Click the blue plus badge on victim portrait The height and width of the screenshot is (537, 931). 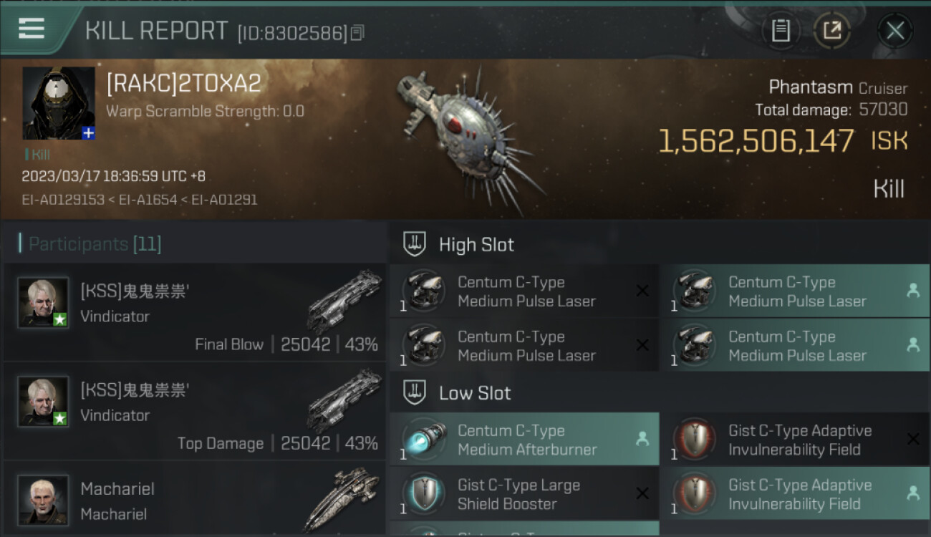pos(88,133)
